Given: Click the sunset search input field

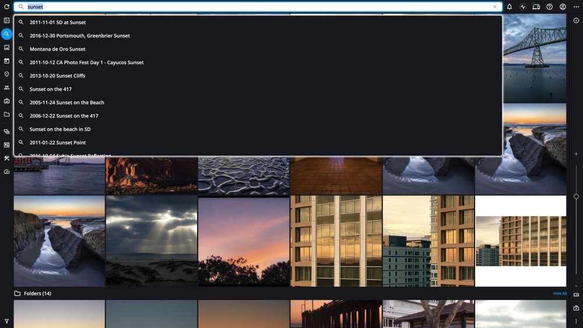Looking at the screenshot, I should pyautogui.click(x=258, y=6).
